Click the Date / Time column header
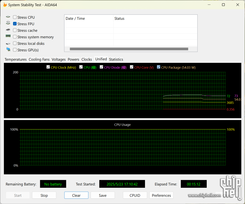Screen dimensions: 245x204 coord(89,19)
